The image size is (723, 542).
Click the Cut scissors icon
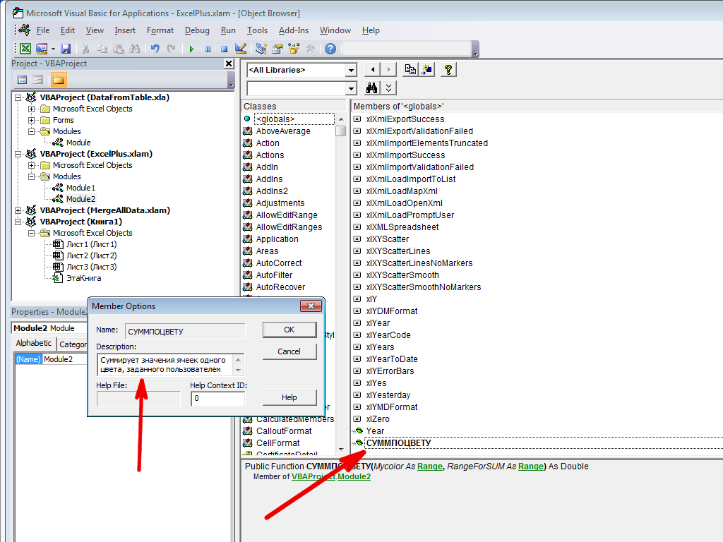coord(85,49)
